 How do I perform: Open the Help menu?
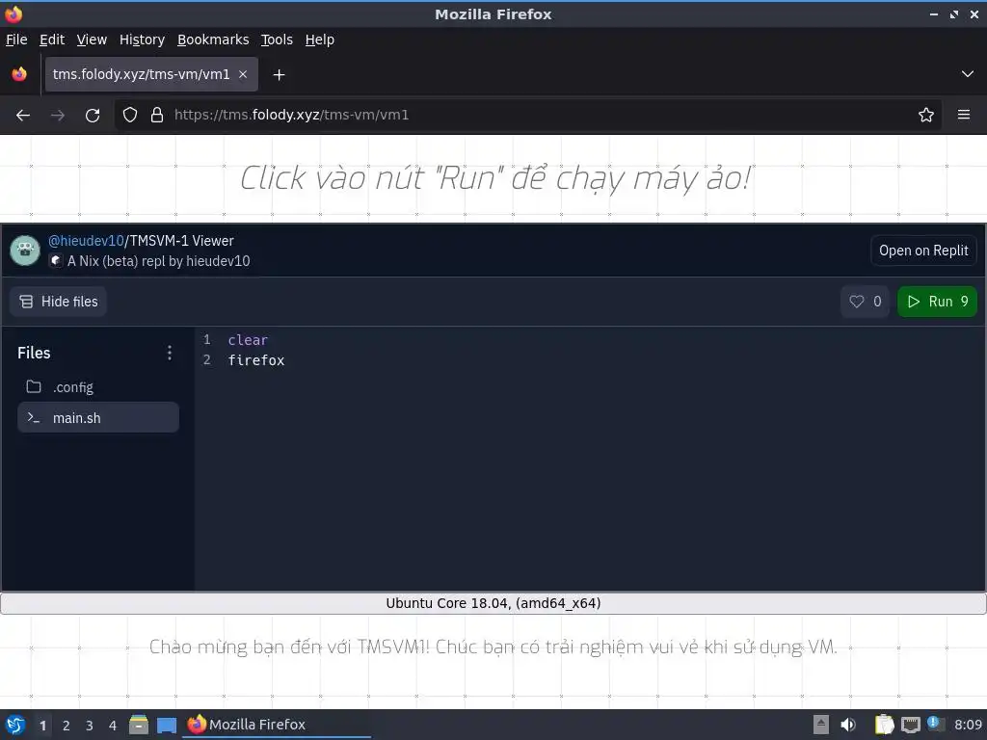point(320,40)
